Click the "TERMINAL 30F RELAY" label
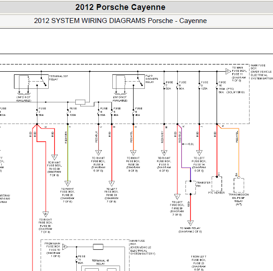The image size is (273, 271). 58,78
